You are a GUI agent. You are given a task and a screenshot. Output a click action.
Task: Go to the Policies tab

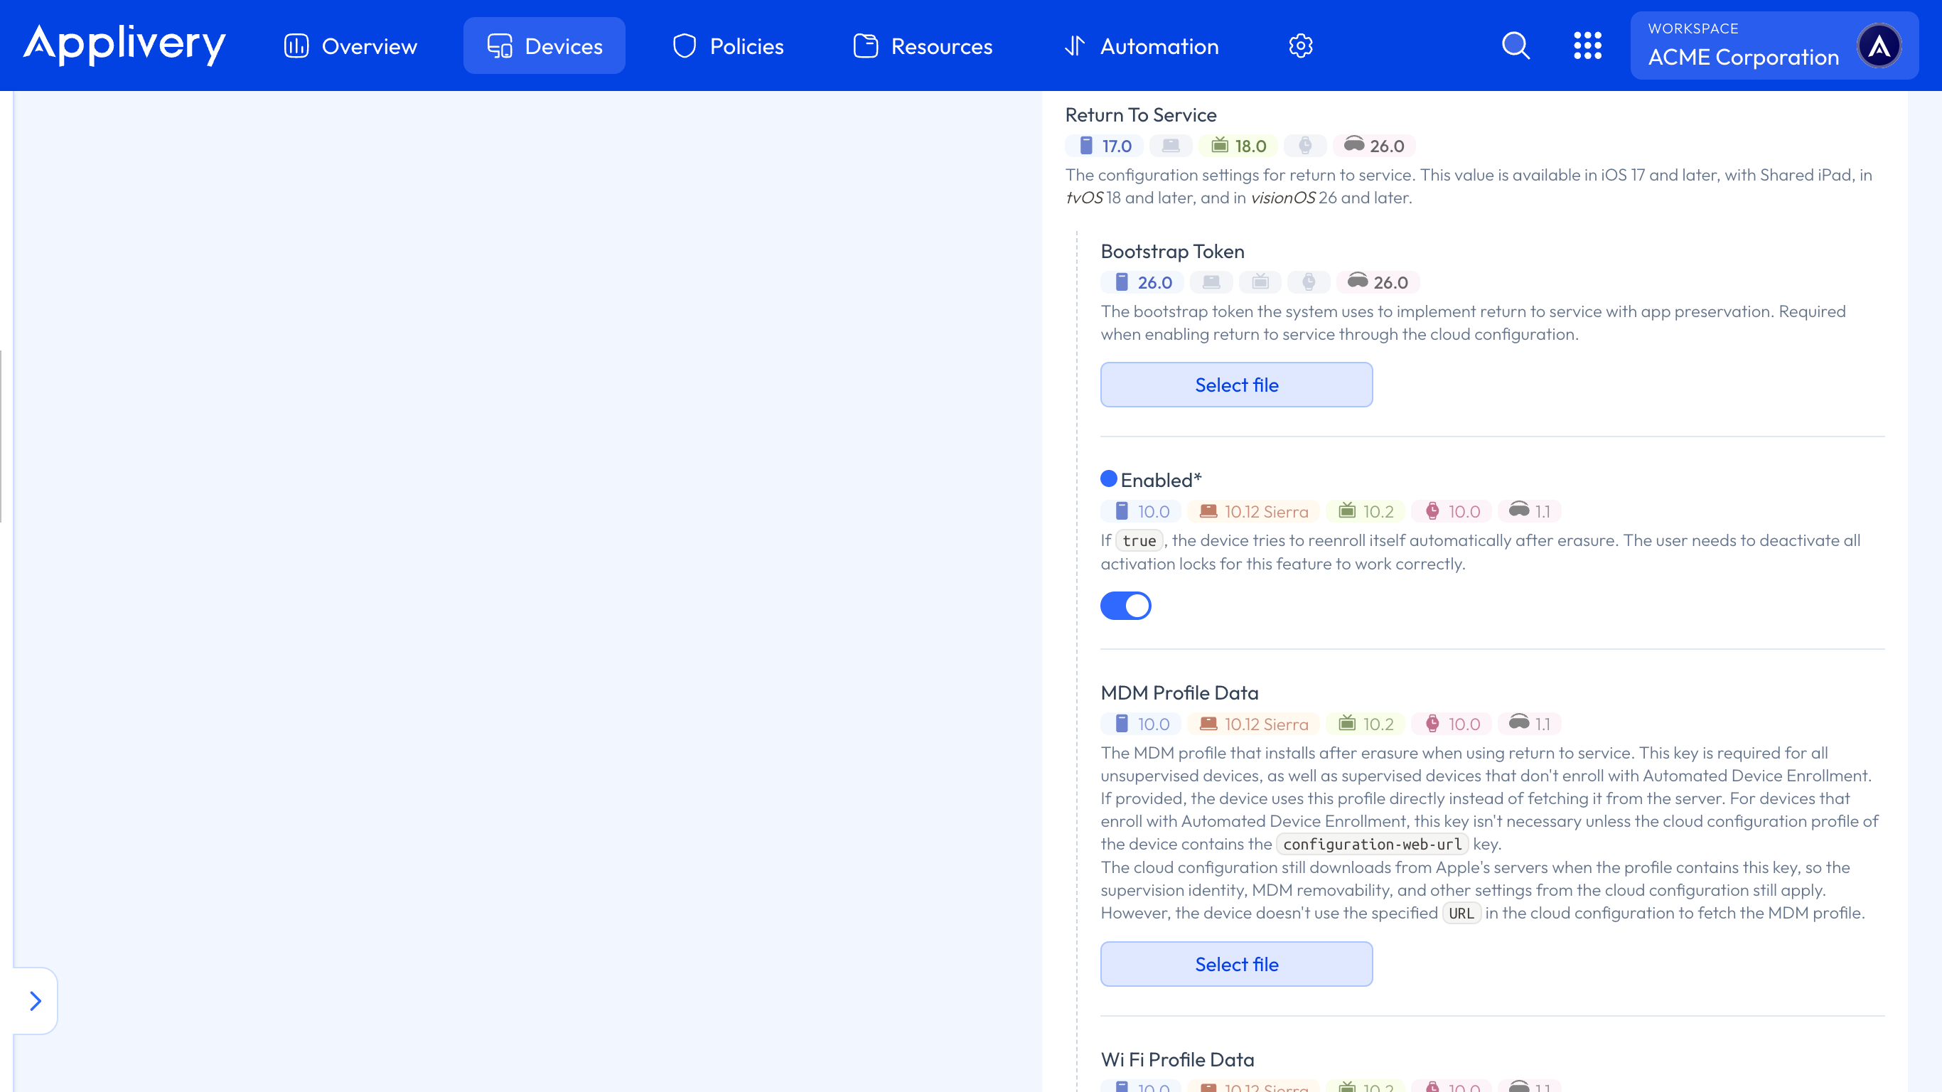728,46
